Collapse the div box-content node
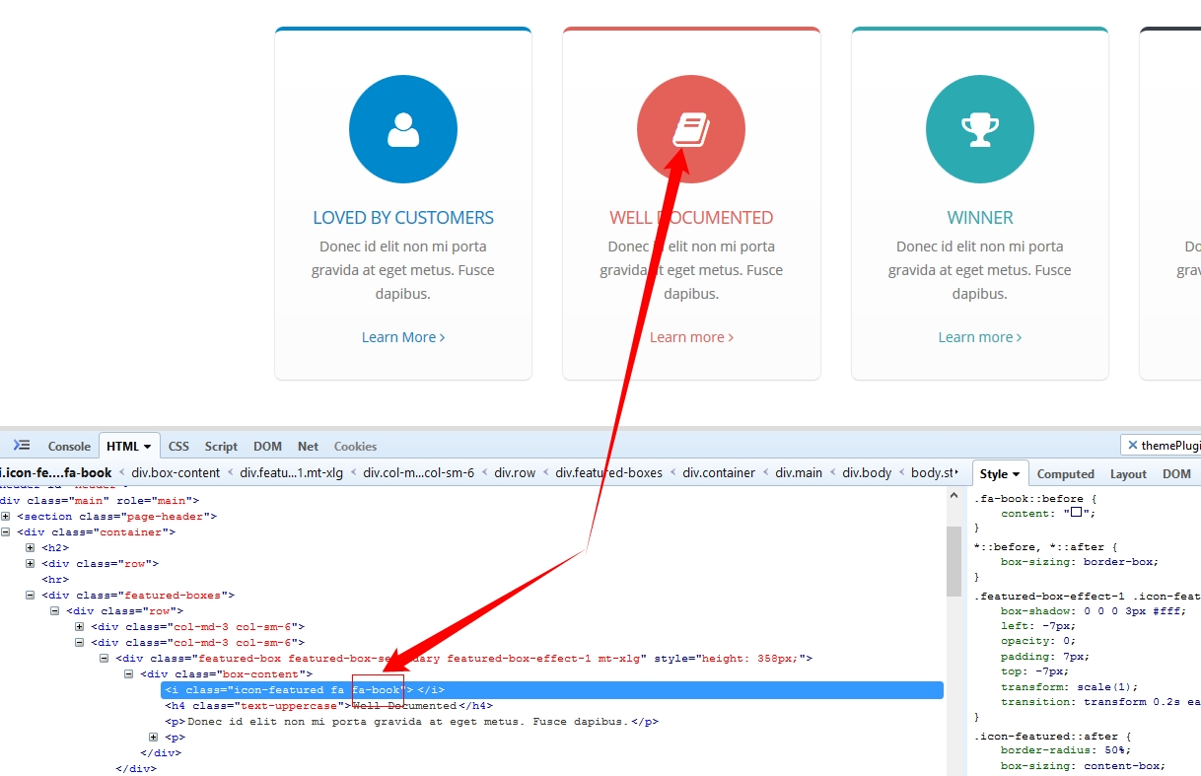 pos(129,674)
